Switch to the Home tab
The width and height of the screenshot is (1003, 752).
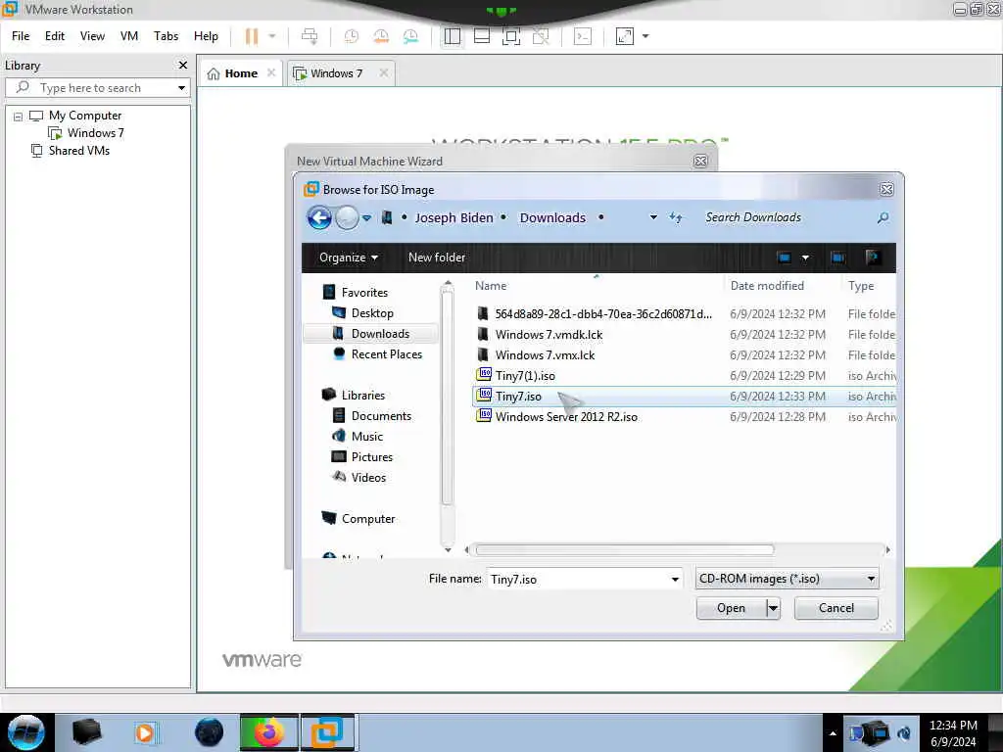point(241,73)
